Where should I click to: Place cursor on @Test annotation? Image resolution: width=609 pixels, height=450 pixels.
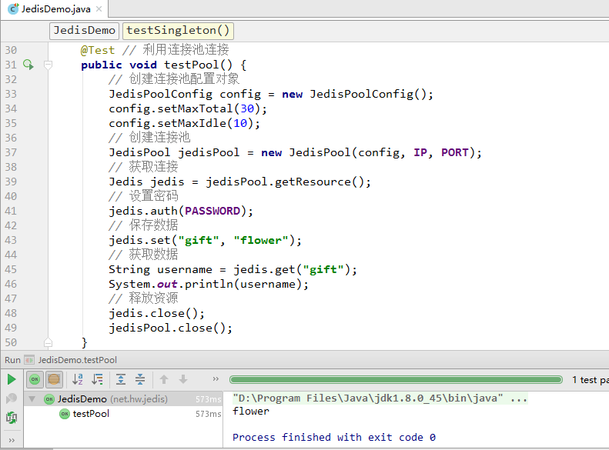pos(98,51)
